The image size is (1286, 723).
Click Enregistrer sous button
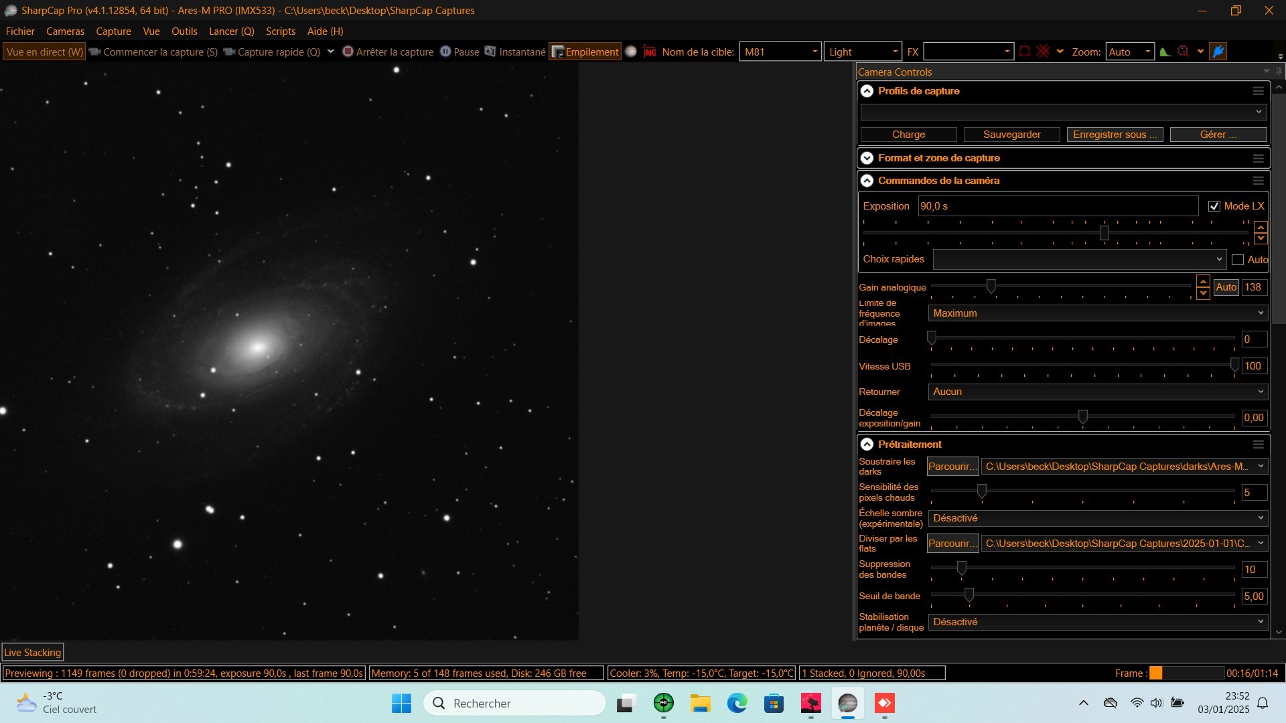(x=1115, y=135)
